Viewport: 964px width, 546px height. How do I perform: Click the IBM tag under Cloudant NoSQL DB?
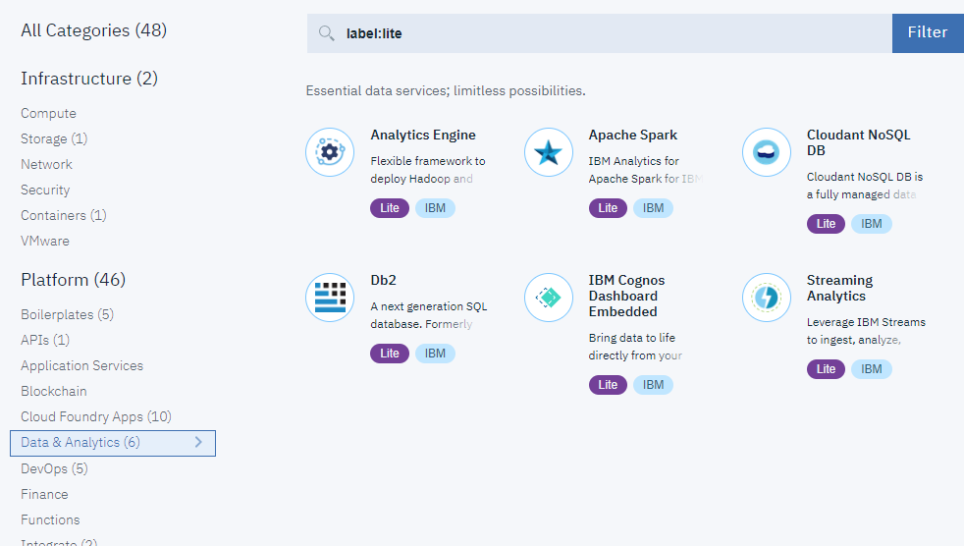[872, 224]
